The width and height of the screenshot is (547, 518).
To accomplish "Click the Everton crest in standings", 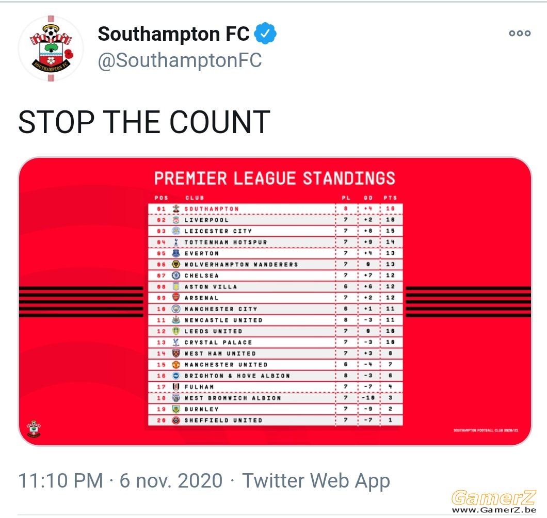I will click(x=176, y=253).
